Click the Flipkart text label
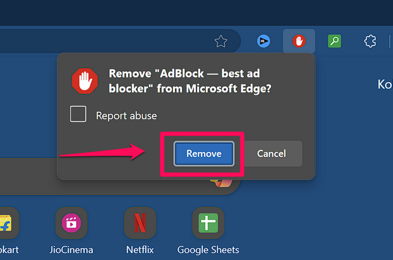Image resolution: width=393 pixels, height=260 pixels. [9, 250]
